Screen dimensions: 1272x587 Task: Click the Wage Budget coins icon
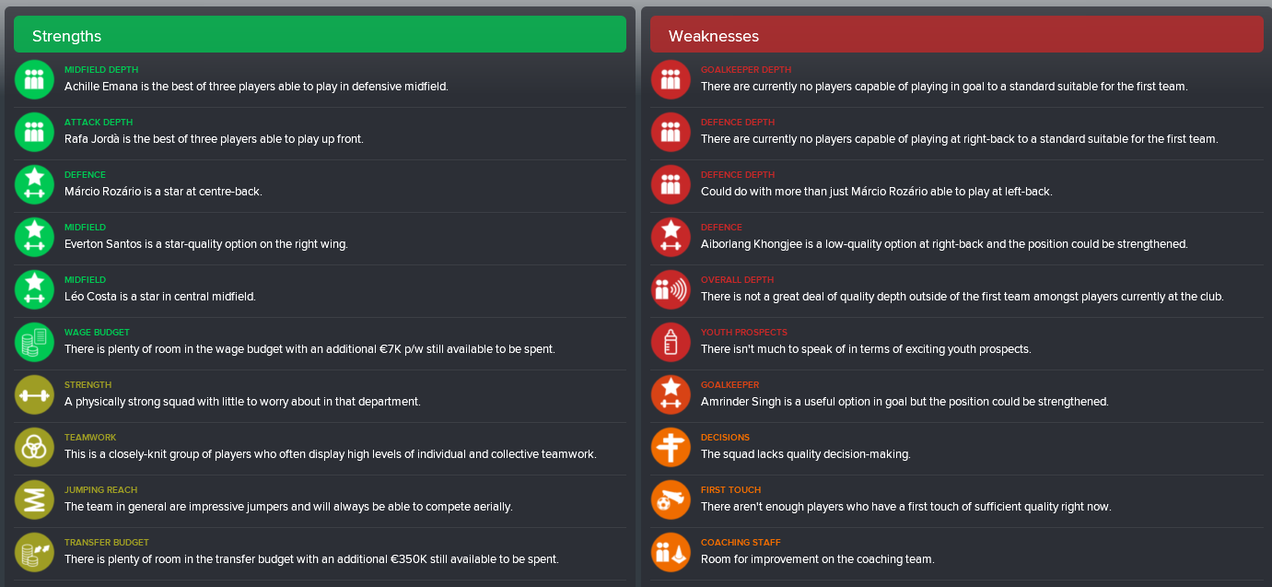(35, 342)
